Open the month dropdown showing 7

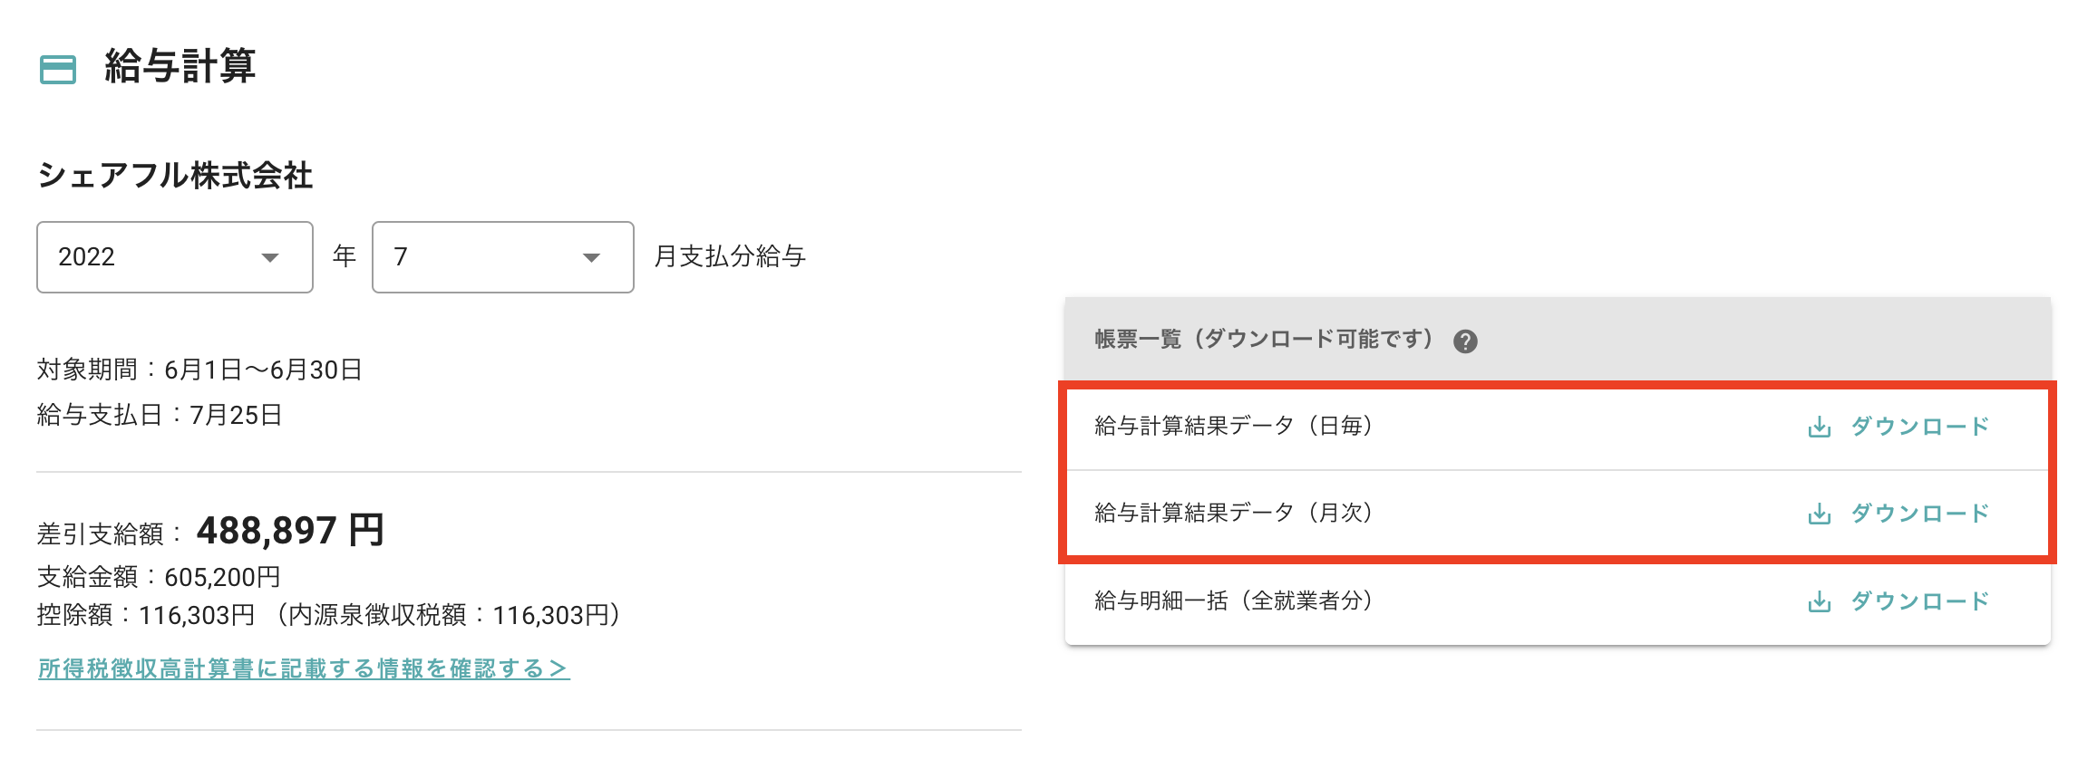pyautogui.click(x=502, y=257)
